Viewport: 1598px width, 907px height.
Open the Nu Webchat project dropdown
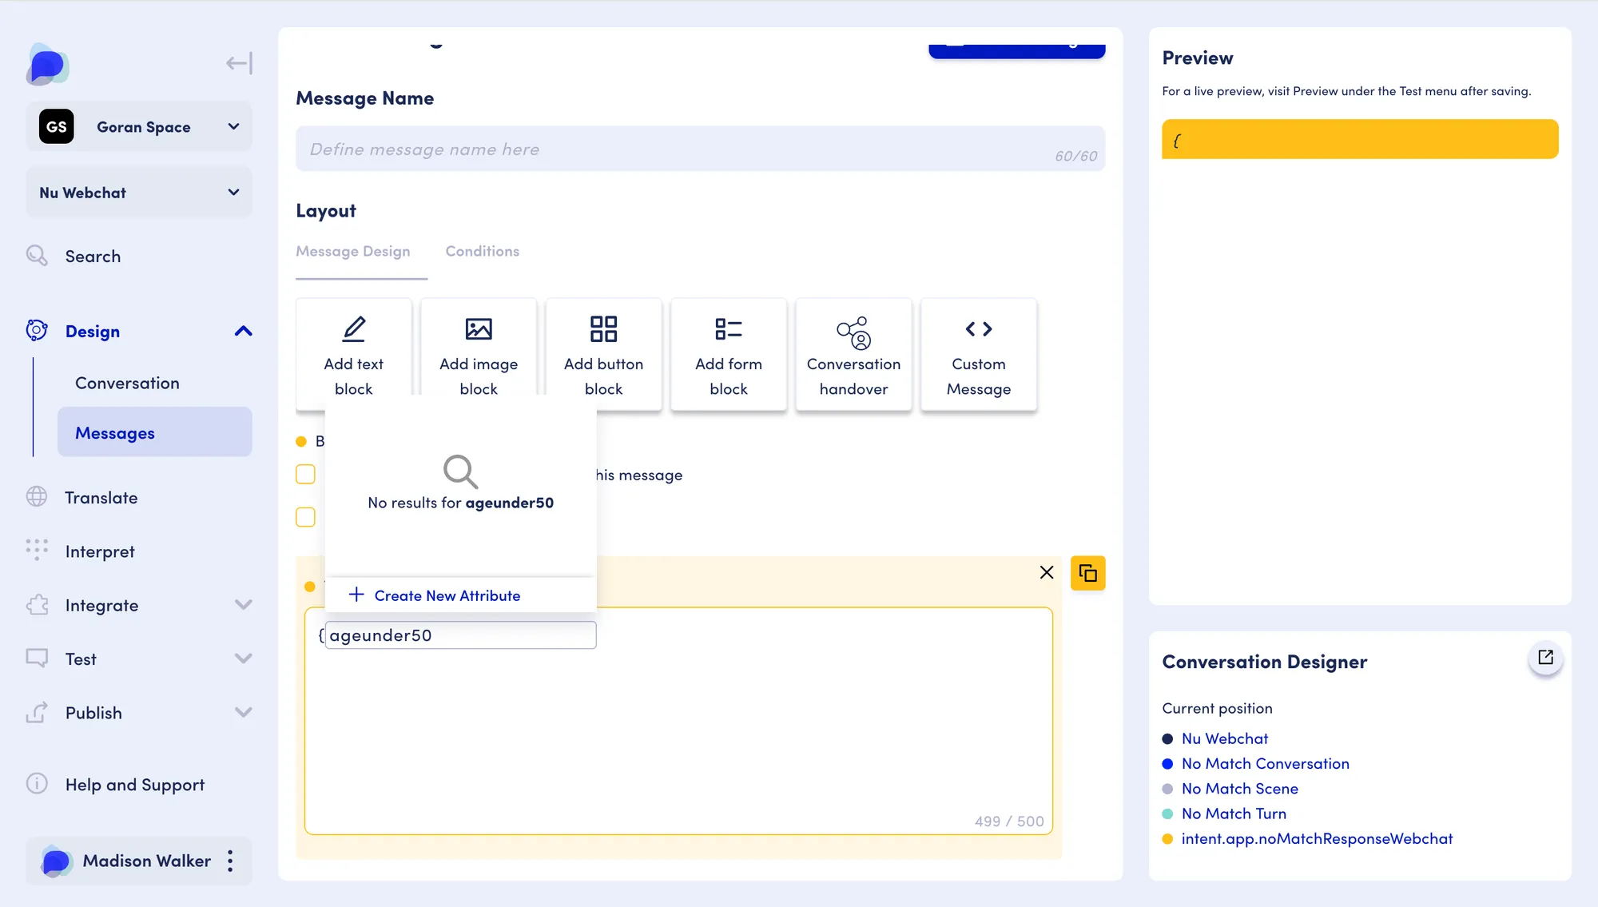point(139,193)
